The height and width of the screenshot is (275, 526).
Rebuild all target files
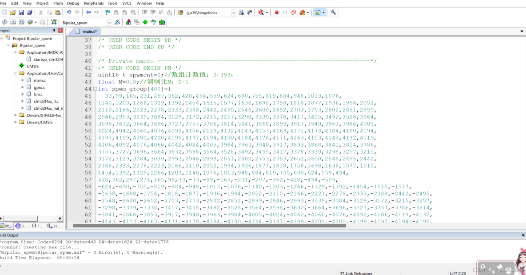(x=22, y=21)
